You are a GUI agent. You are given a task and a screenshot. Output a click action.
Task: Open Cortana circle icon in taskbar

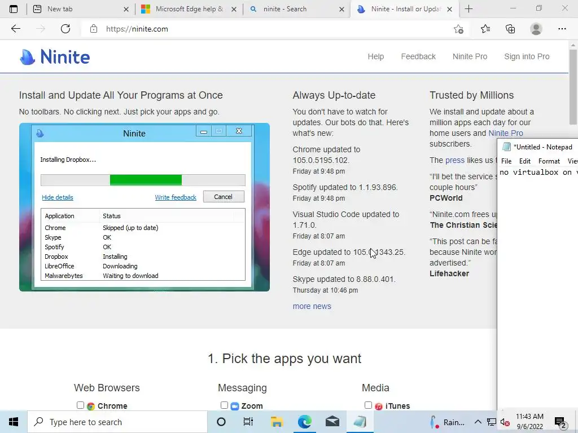pos(221,422)
